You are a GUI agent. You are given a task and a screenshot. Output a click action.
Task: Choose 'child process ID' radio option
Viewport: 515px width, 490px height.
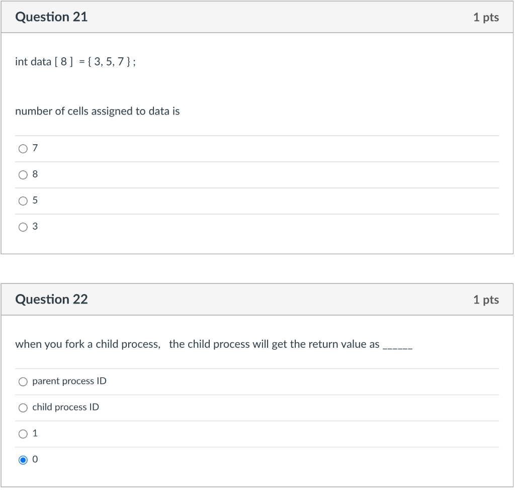click(x=23, y=408)
